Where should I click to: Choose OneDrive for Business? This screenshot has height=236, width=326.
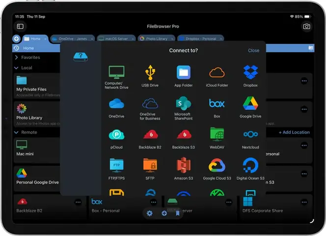150,109
